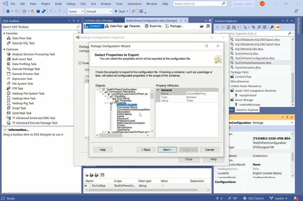Check the Description property checkbox
The width and height of the screenshot is (303, 201).
(x=111, y=112)
